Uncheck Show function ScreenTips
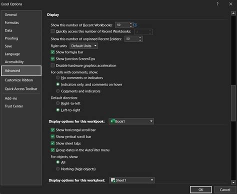Viewport: 237px width, 194px height. coord(52,58)
